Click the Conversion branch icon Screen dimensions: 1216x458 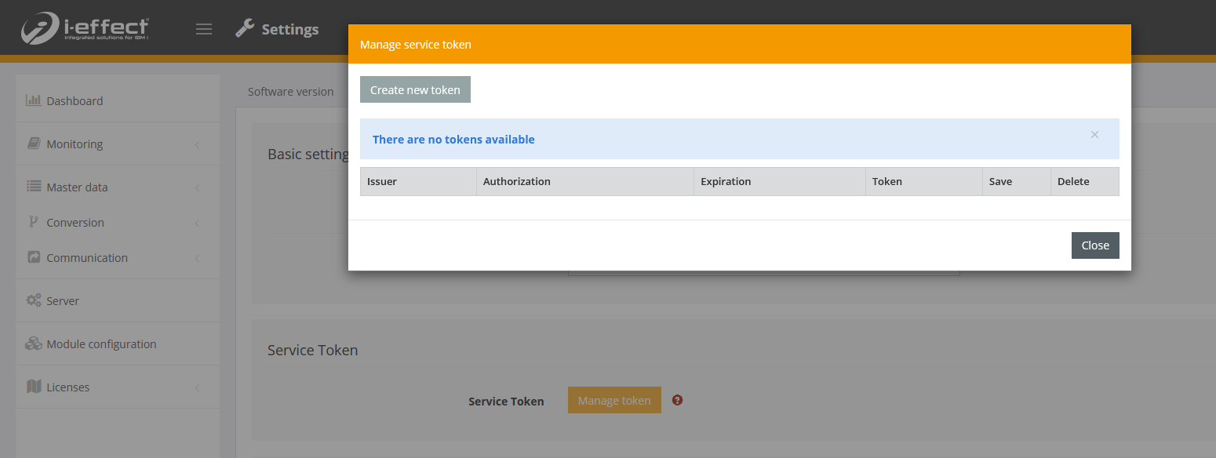(x=34, y=222)
